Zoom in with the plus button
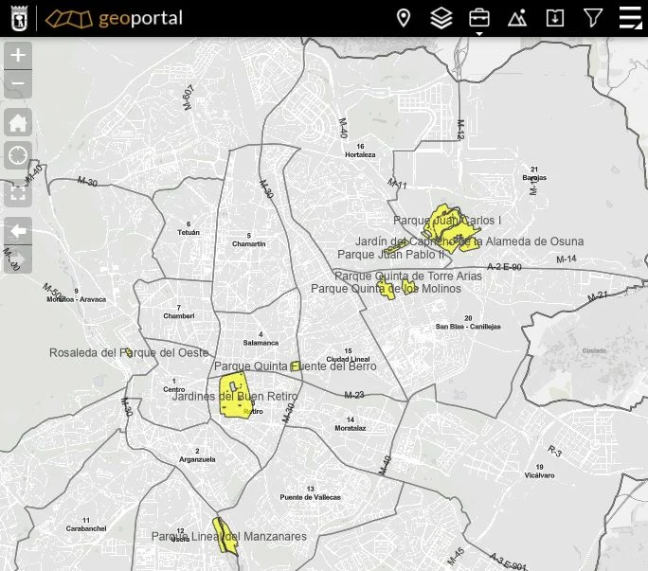Screen dimensions: 648x571 point(18,55)
